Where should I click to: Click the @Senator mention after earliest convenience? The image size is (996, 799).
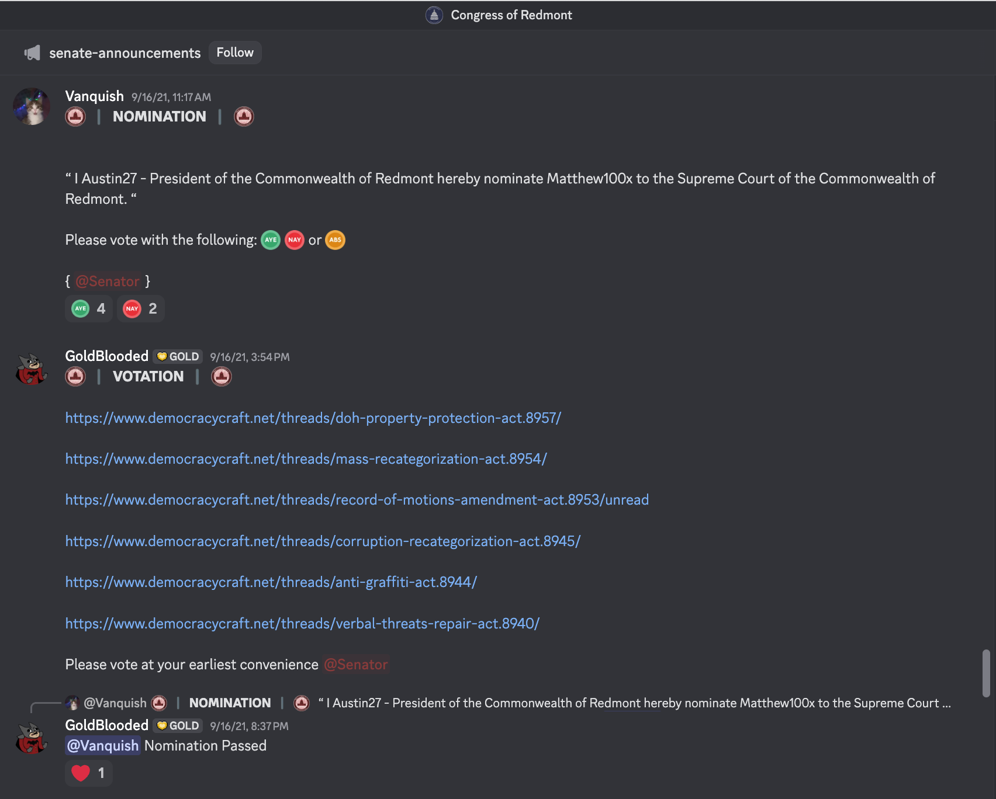[356, 665]
